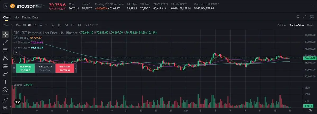Collapse the indicator legend with chevron
The image size is (317, 114).
(x=16, y=53)
